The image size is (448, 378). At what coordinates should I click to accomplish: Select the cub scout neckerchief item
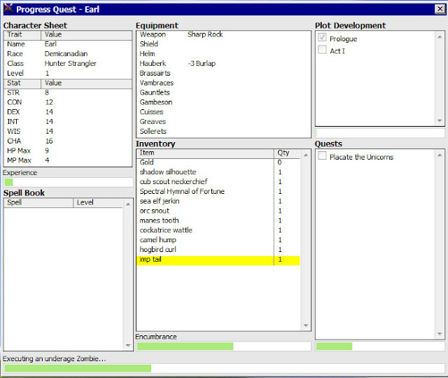tap(218, 182)
